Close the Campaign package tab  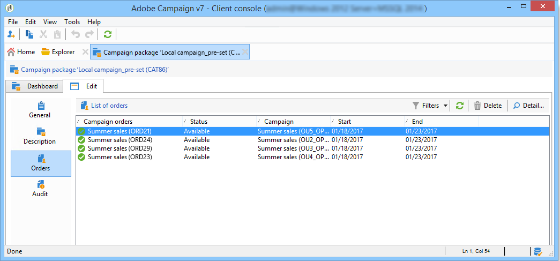(245, 52)
